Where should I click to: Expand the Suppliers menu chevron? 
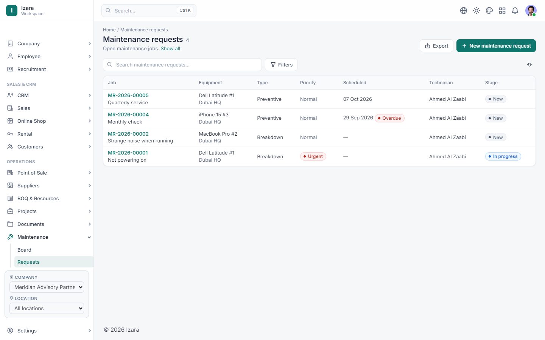pos(90,185)
